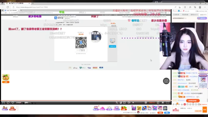
Task: Select the active Douyu browser tab
Action: coord(18,3)
